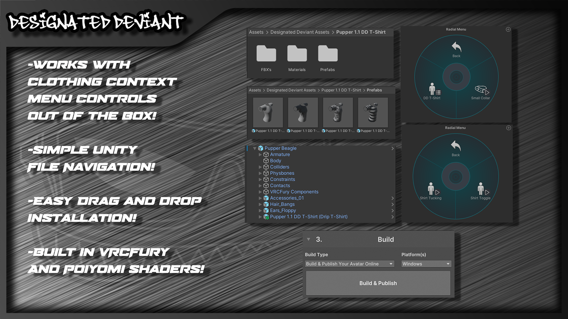Image resolution: width=568 pixels, height=319 pixels.
Task: Click Pupper 1.1 DD T-Shirt breadcrumb in Prefabs path
Action: pos(341,90)
